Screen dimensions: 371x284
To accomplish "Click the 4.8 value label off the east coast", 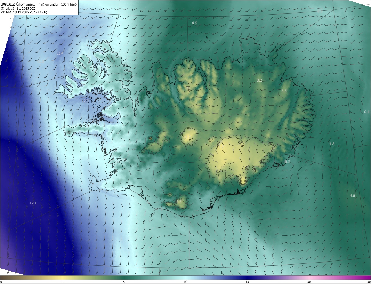I will [x=332, y=144].
